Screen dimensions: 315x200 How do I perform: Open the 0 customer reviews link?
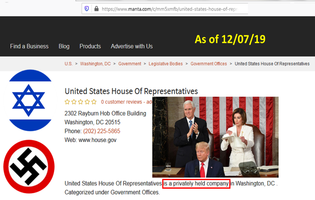(121, 102)
